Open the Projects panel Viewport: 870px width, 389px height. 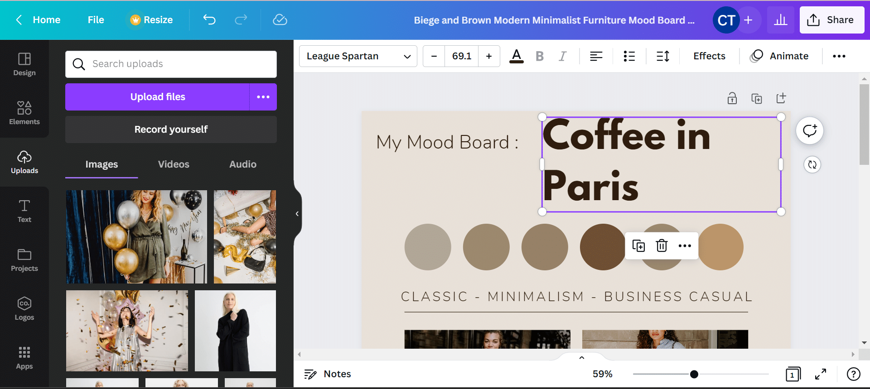[x=24, y=260]
